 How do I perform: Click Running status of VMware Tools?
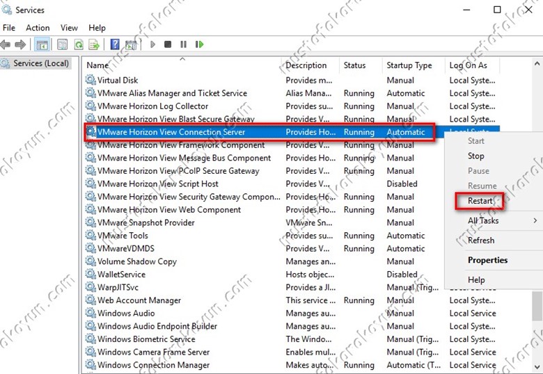359,236
